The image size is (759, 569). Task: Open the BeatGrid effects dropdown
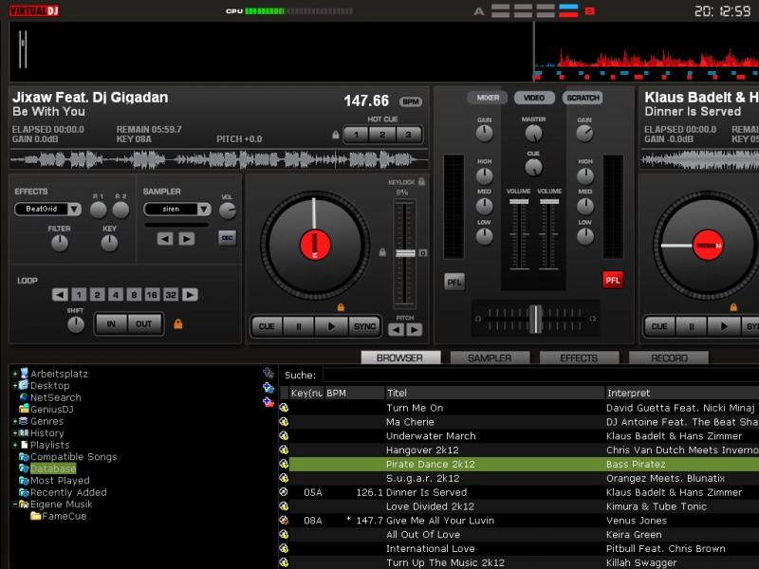tap(73, 210)
